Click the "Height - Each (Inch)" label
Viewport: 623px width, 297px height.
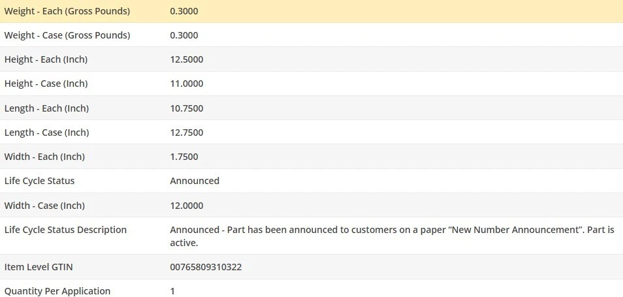[46, 59]
